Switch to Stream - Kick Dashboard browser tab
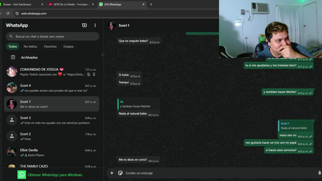 [21, 4]
